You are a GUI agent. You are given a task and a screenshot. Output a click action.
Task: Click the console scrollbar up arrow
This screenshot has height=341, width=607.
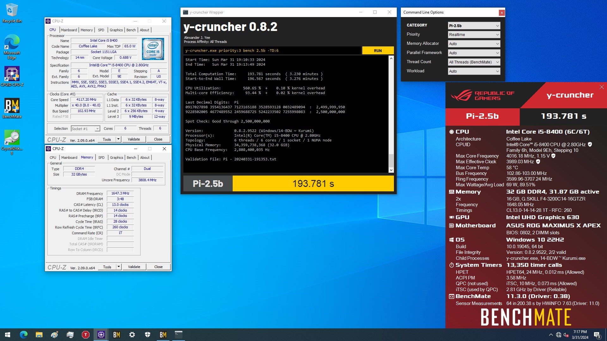[x=391, y=58]
